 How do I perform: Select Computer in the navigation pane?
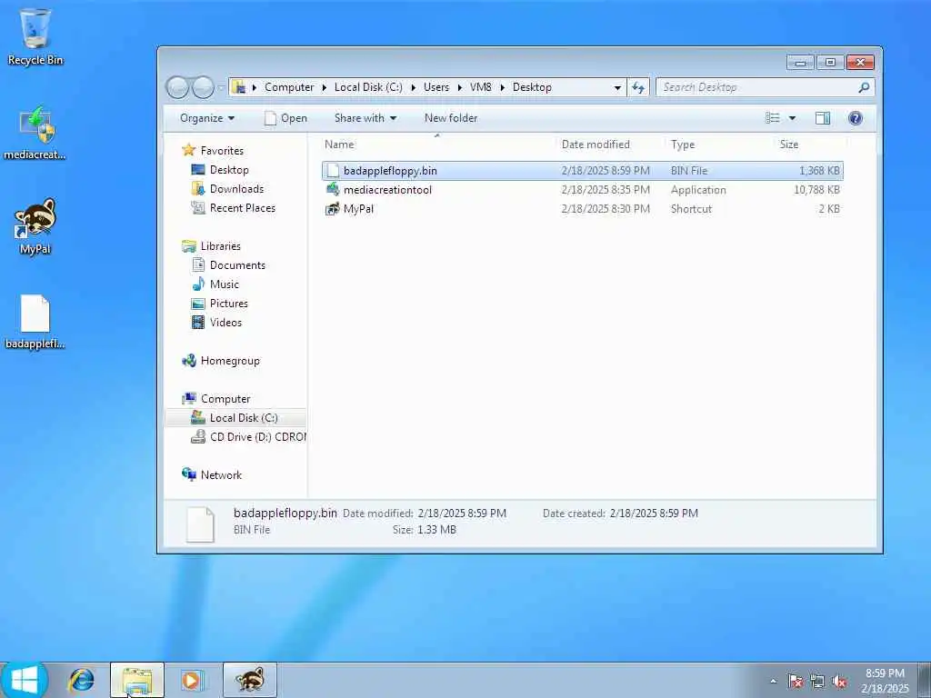click(x=216, y=398)
